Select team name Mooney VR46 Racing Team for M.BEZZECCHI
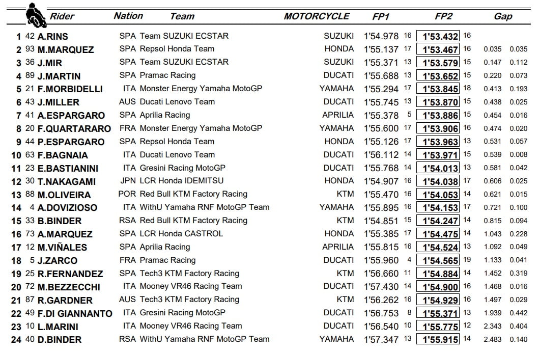 click(x=191, y=286)
